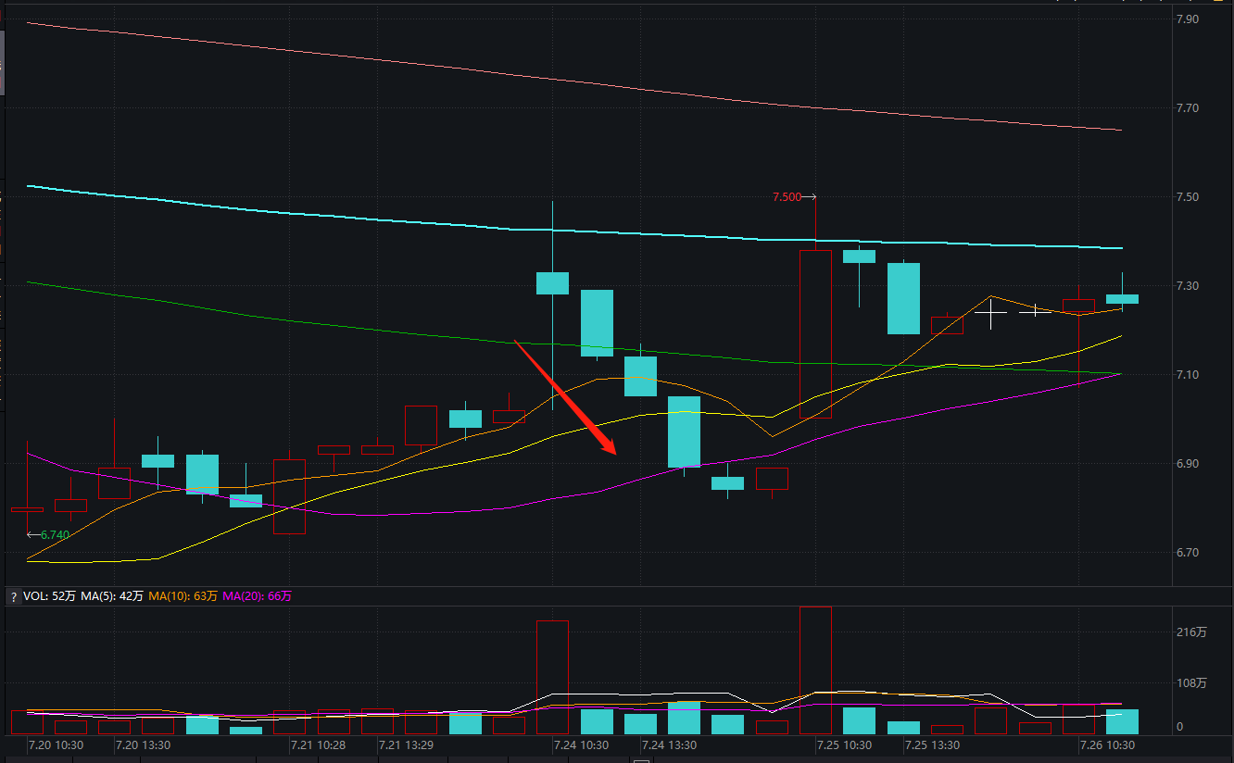Click the 7.90 price axis label
This screenshot has height=763, width=1234.
(x=1187, y=19)
